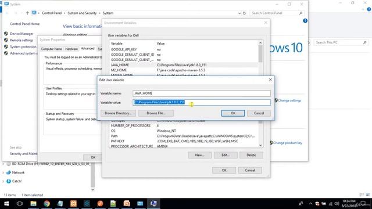This screenshot has width=372, height=209.
Task: Select the PROCESSOR_ARCHITECTURE variable row
Action: point(184,146)
